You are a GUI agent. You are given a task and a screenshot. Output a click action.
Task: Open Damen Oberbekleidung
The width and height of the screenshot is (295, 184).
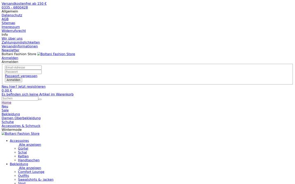pos(21,118)
